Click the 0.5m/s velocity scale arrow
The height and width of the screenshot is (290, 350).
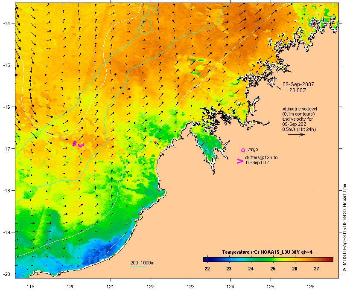pos(296,134)
